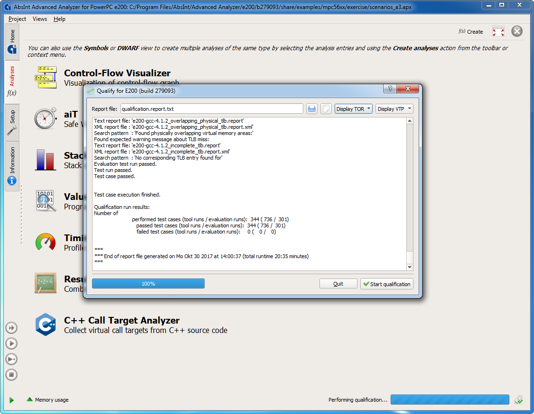
Task: Click the 'Qualification run results:' line
Action: click(122, 207)
